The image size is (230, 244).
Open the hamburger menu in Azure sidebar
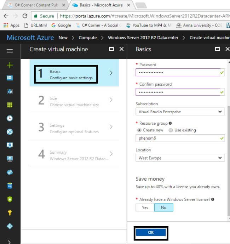coord(10,51)
